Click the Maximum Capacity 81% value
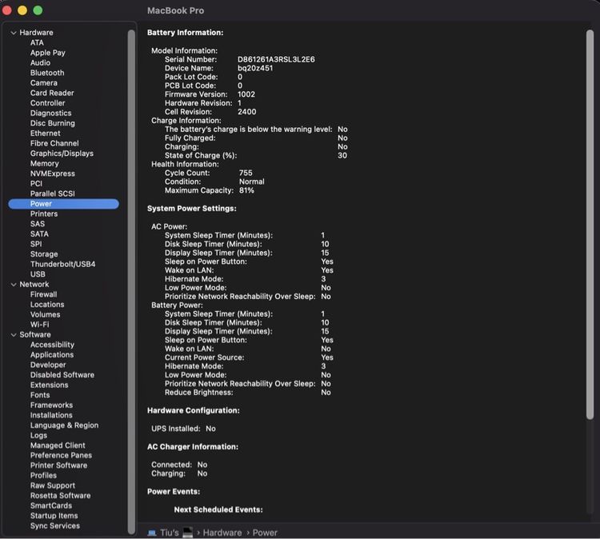600x539 pixels. click(246, 190)
